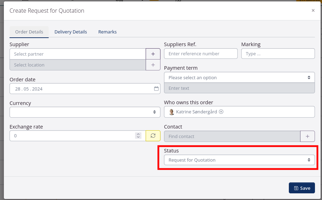The image size is (322, 200).
Task: Open the calendar picker for Order date
Action: pos(156,89)
